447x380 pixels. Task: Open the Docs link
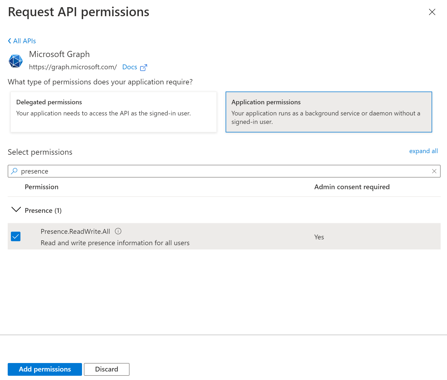pos(130,67)
